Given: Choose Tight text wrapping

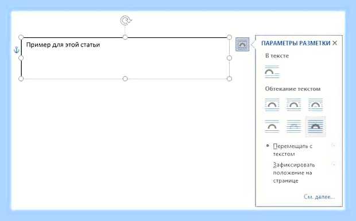Looking at the screenshot, I should pyautogui.click(x=293, y=104).
